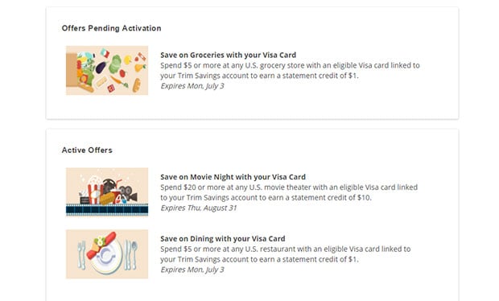Click the restaurant offer description text
This screenshot has width=499, height=301.
coord(286,254)
